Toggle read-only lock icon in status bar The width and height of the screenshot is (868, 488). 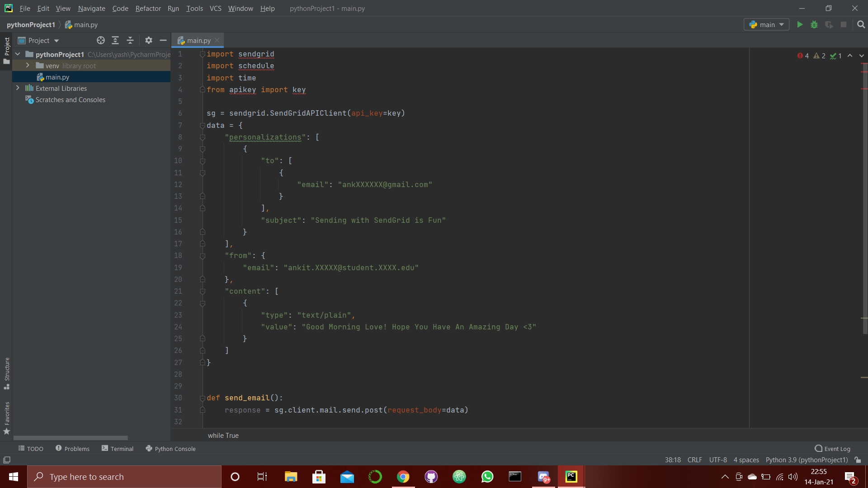tap(858, 460)
